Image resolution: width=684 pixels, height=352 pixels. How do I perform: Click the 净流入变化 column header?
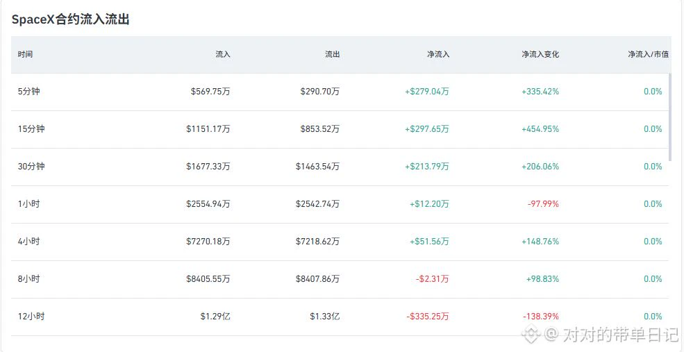pyautogui.click(x=540, y=55)
